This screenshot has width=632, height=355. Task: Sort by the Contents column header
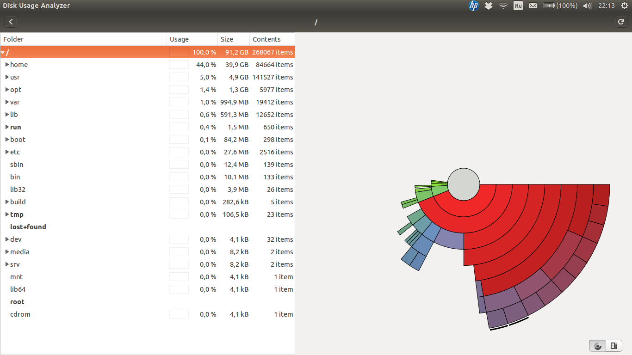(x=272, y=39)
